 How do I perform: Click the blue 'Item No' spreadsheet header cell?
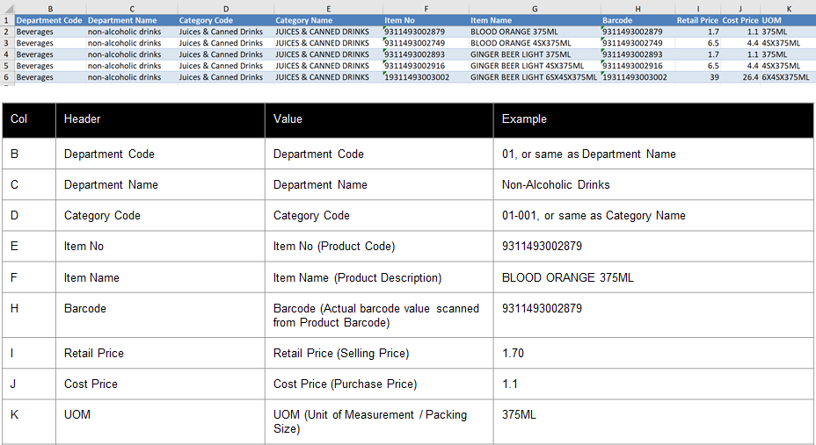click(426, 20)
